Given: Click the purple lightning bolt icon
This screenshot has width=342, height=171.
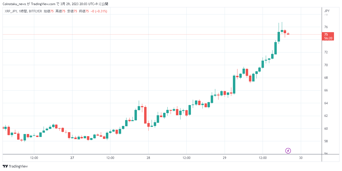Looking at the screenshot, I should coord(288,151).
